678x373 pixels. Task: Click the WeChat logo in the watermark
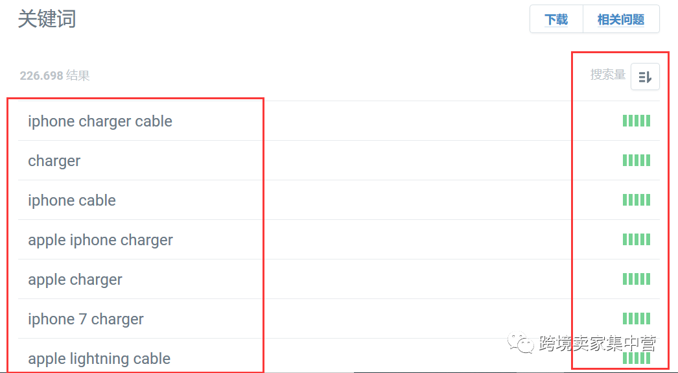(x=520, y=342)
